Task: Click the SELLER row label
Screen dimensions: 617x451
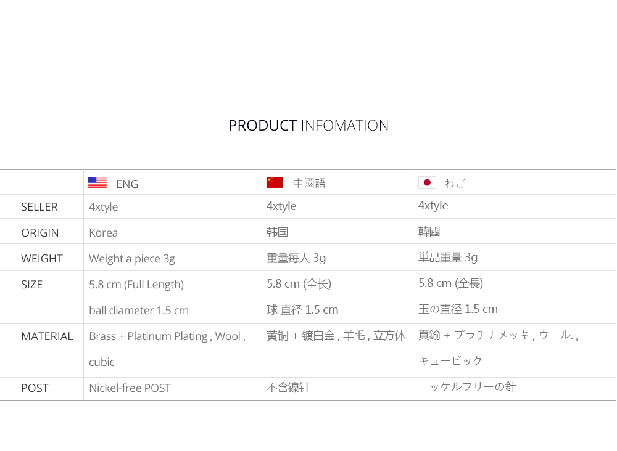Action: coord(39,207)
